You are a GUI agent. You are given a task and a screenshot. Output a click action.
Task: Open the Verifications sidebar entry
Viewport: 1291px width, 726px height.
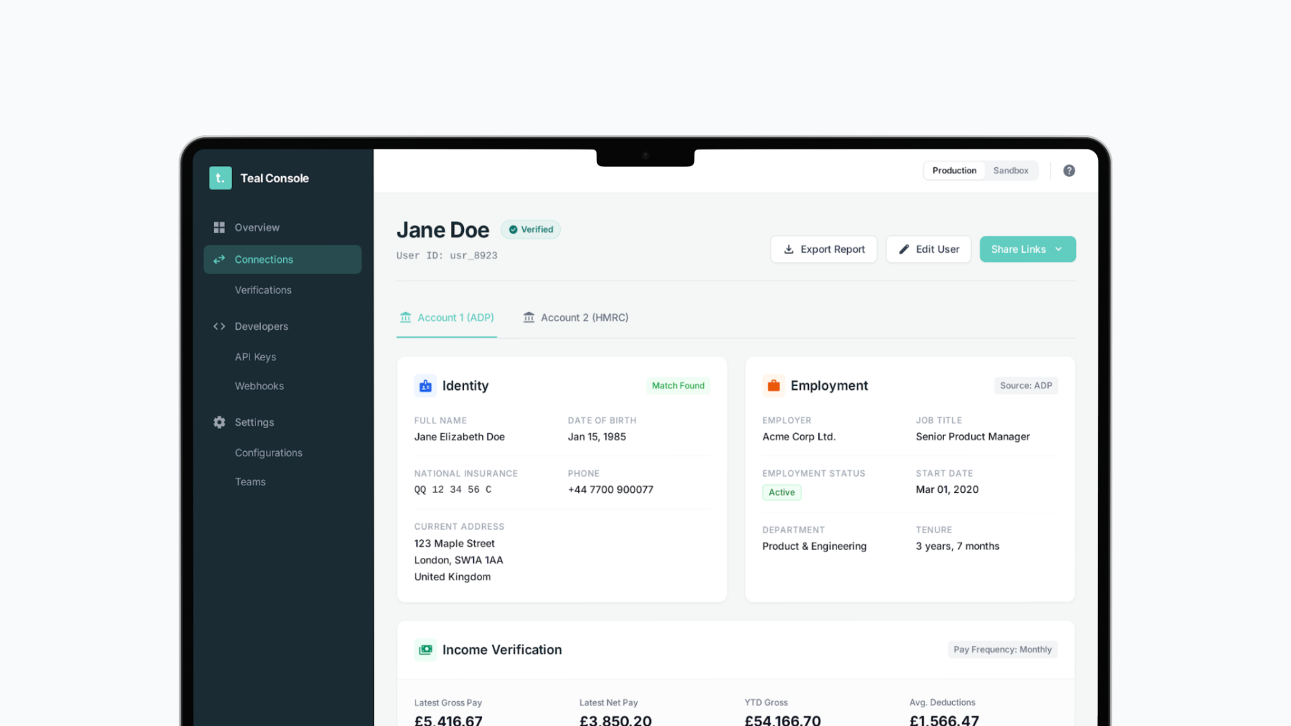(x=263, y=290)
